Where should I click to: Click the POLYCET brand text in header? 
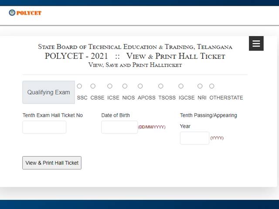pyautogui.click(x=29, y=13)
